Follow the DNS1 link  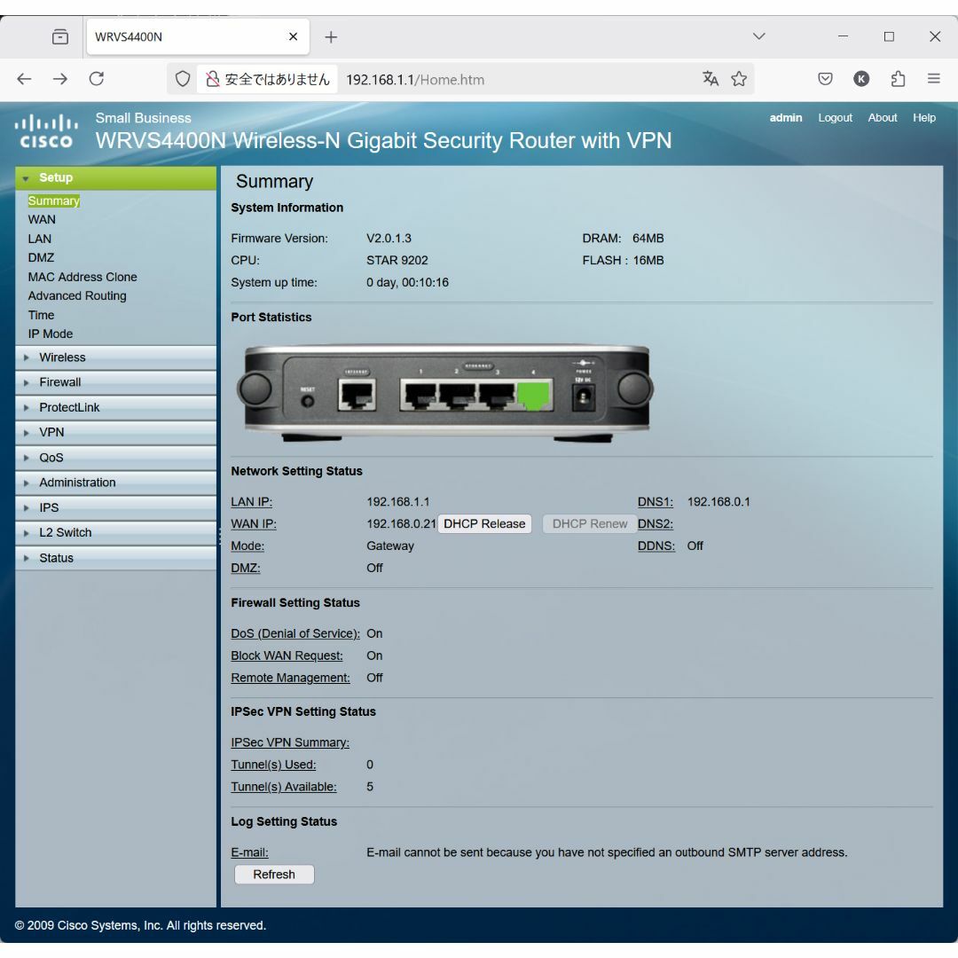pyautogui.click(x=656, y=501)
